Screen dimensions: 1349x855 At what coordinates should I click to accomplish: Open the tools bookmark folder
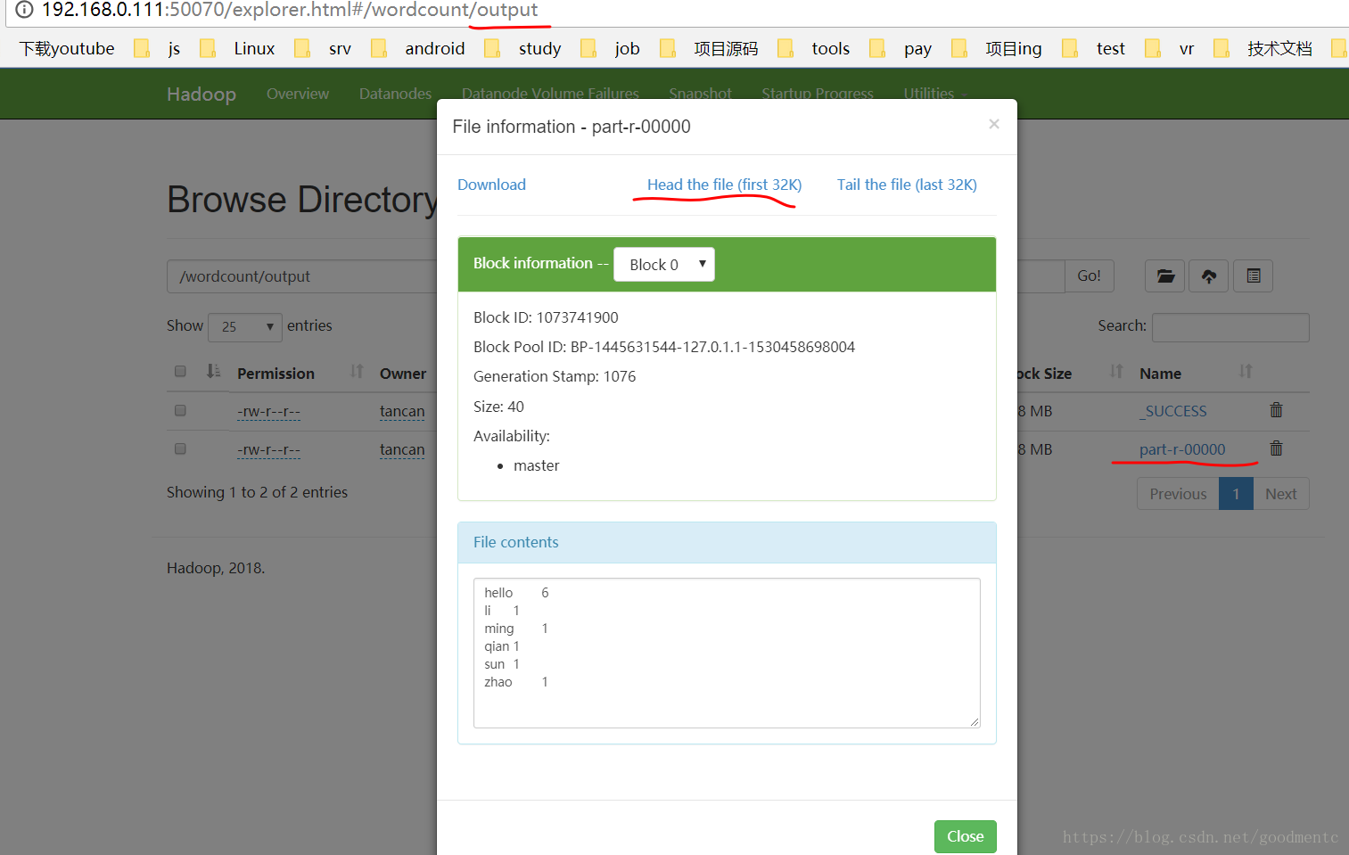pyautogui.click(x=814, y=48)
